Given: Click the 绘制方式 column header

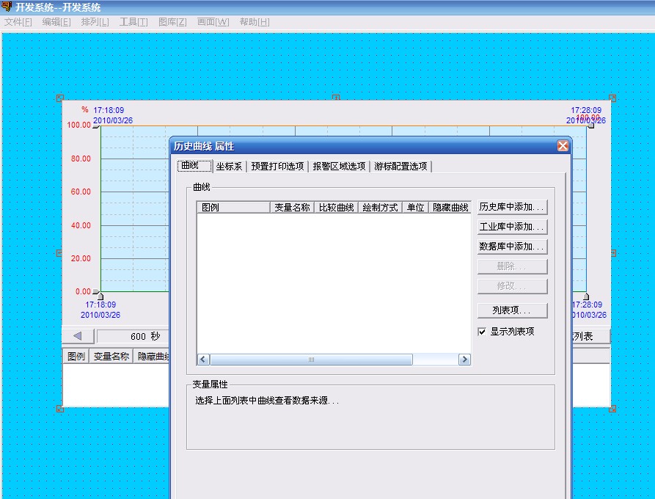Looking at the screenshot, I should point(380,208).
